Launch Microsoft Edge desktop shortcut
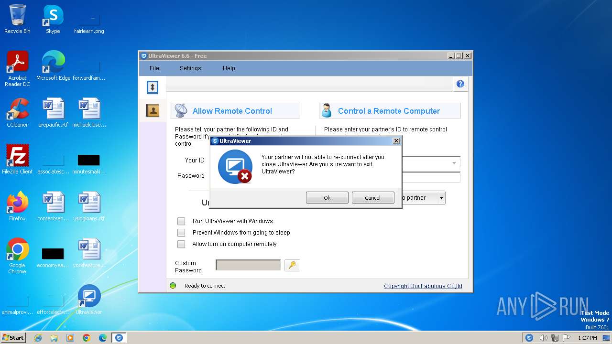The height and width of the screenshot is (344, 612). [x=53, y=66]
